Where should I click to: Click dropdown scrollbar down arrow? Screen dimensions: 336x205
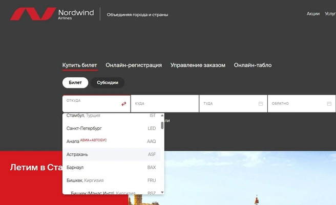point(162,192)
